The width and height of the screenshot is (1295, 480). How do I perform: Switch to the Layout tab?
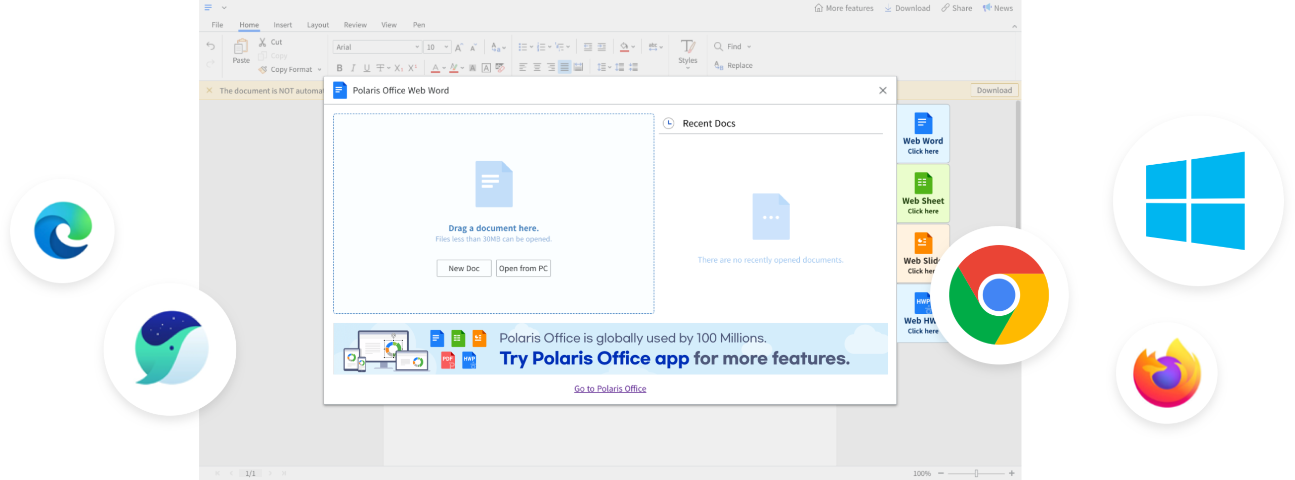(x=318, y=25)
